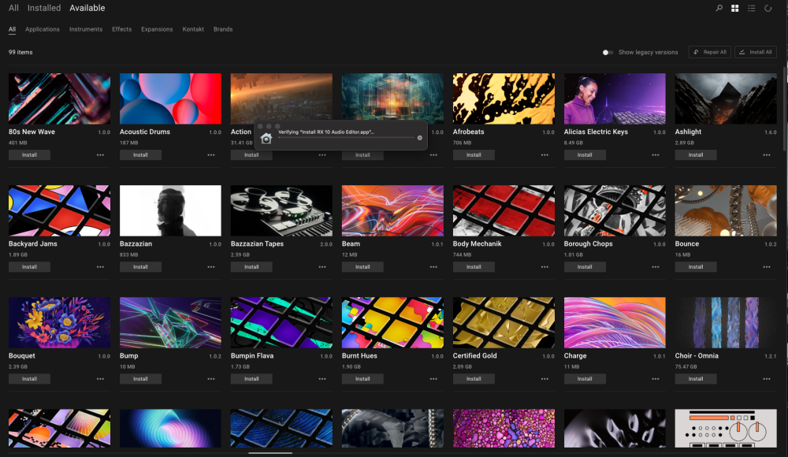Open the 80s New Wave artwork thumbnail
Screen dimensions: 788x457
point(59,98)
